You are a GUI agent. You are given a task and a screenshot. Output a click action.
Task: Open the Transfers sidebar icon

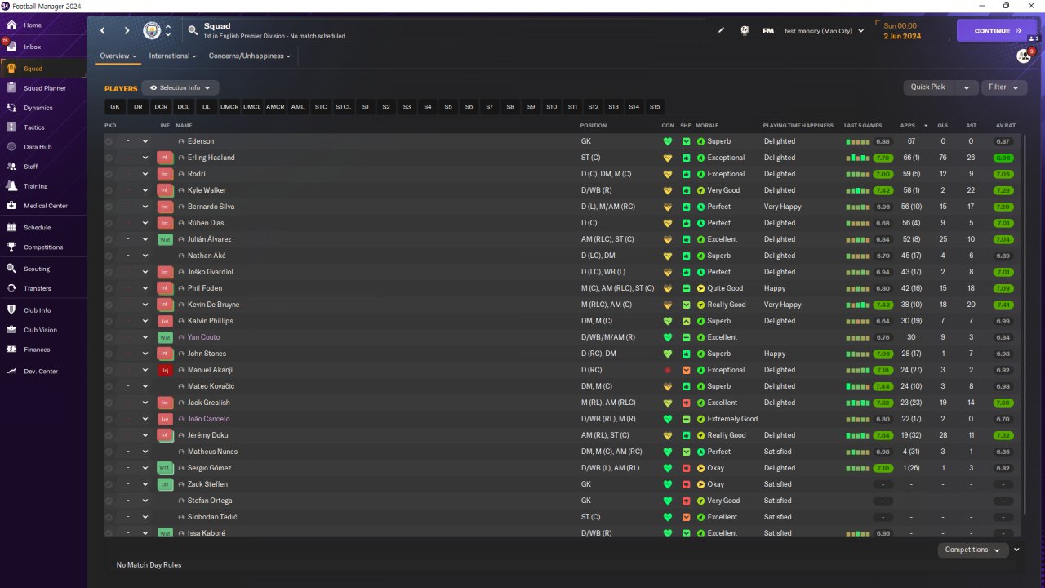pyautogui.click(x=11, y=288)
